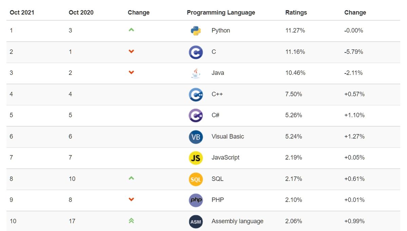Viewport: 407px width, 231px height.
Task: Click the Visual Basic language name
Action: tap(228, 136)
